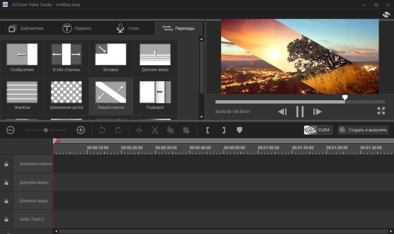This screenshot has height=234, width=394.
Task: Set the in-point with left bracket
Action: 208,130
